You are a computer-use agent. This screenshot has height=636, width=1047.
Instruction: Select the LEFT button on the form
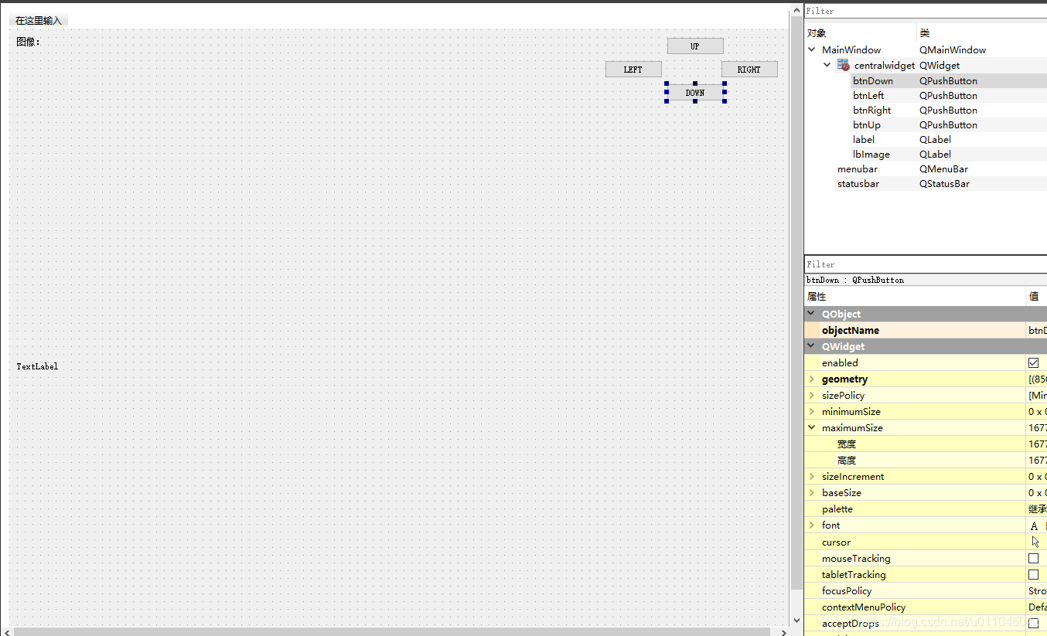(633, 70)
